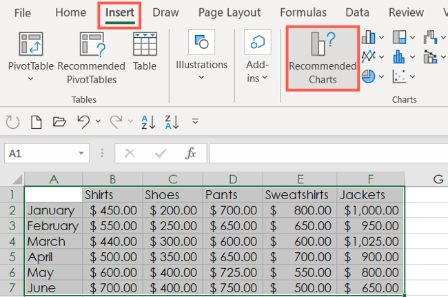Switch to the Page Layout tab
Screen dimensions: 448x297
pos(229,12)
